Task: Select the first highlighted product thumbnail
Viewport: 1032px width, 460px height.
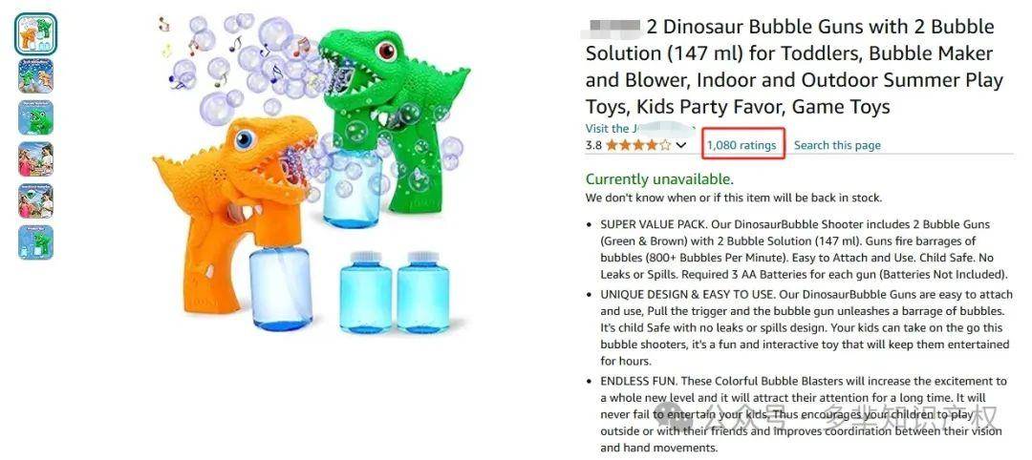Action: tap(35, 34)
